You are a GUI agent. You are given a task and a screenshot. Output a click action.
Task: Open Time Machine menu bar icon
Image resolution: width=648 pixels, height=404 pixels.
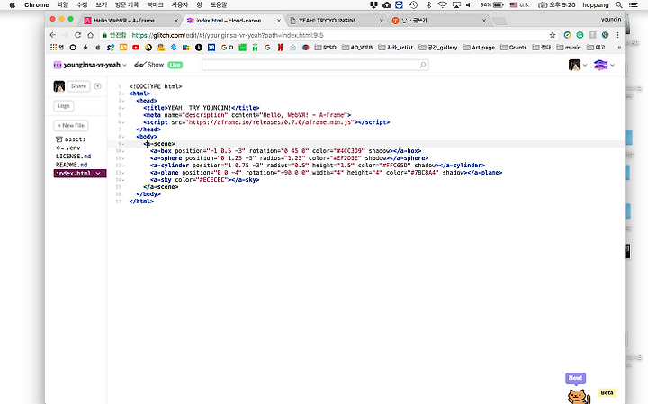coord(413,5)
